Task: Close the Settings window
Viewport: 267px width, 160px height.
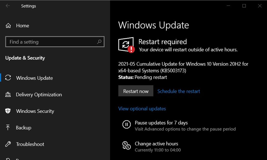Action: click(x=260, y=6)
